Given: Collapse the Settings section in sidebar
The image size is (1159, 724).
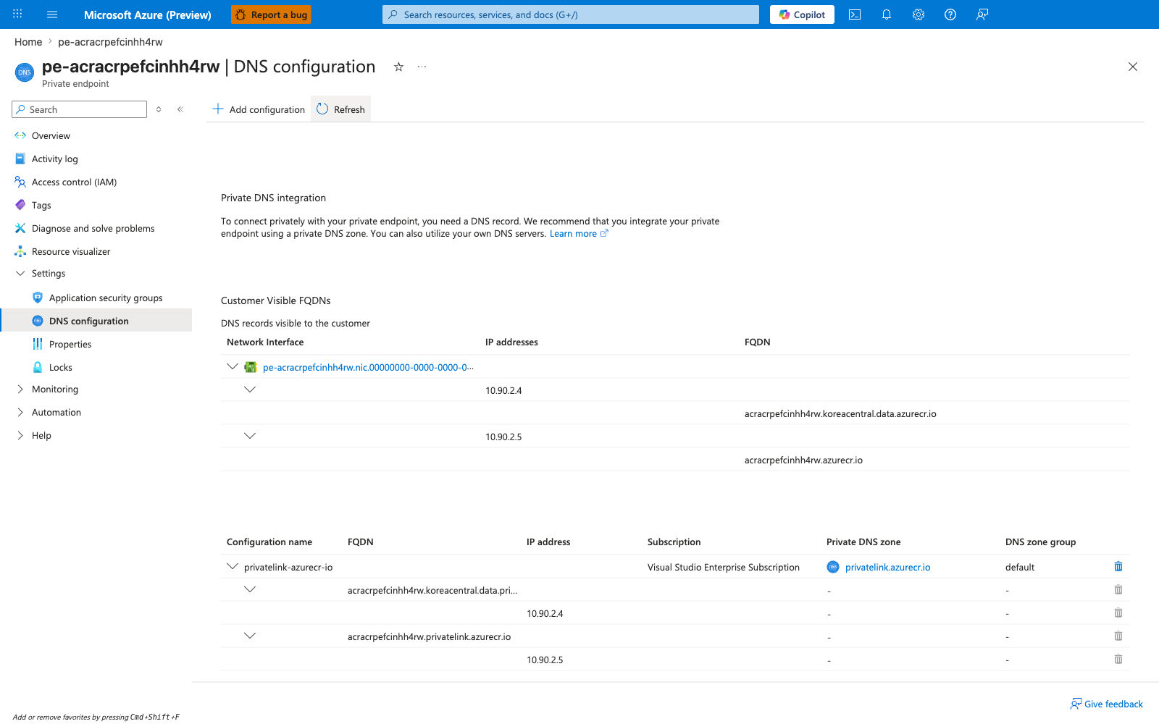Looking at the screenshot, I should tap(20, 273).
